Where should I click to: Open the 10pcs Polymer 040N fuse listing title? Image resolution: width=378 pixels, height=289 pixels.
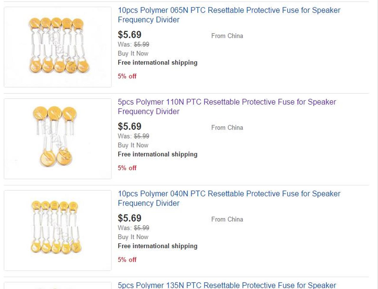click(x=229, y=194)
